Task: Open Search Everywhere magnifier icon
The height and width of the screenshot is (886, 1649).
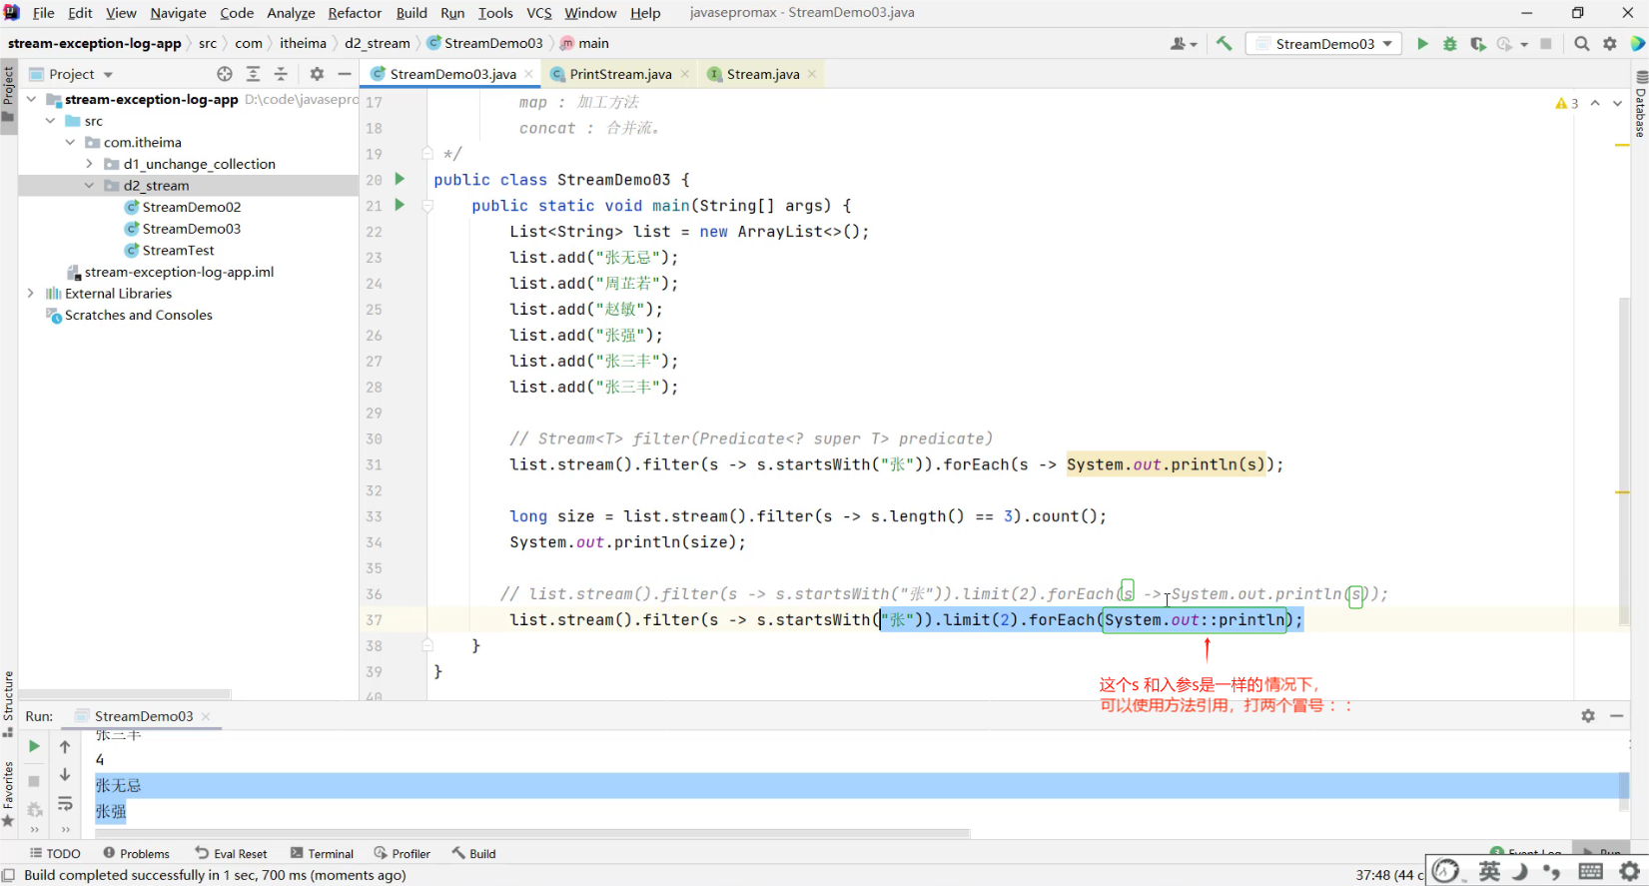Action: [x=1582, y=44]
